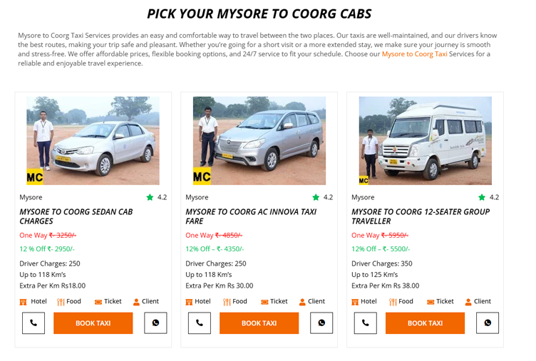Open WhatsApp chat for Sedan cab
The height and width of the screenshot is (361, 536).
point(155,323)
